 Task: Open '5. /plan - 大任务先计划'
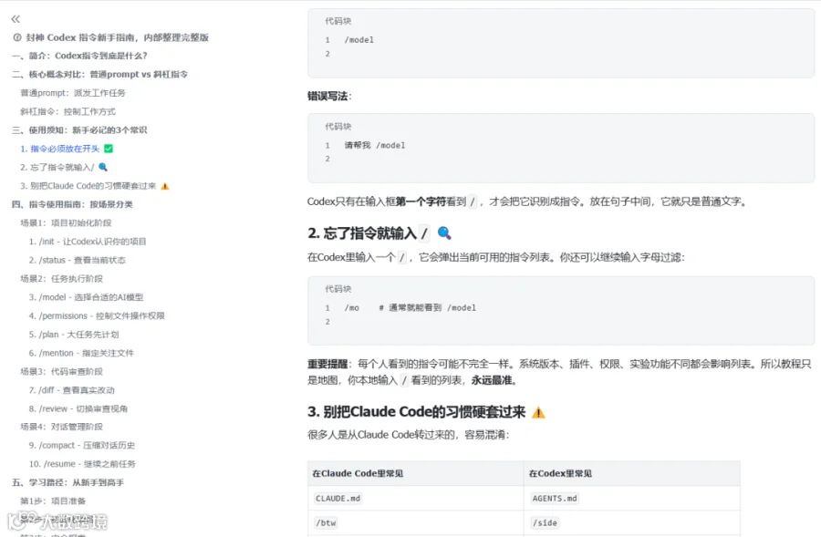coord(74,335)
